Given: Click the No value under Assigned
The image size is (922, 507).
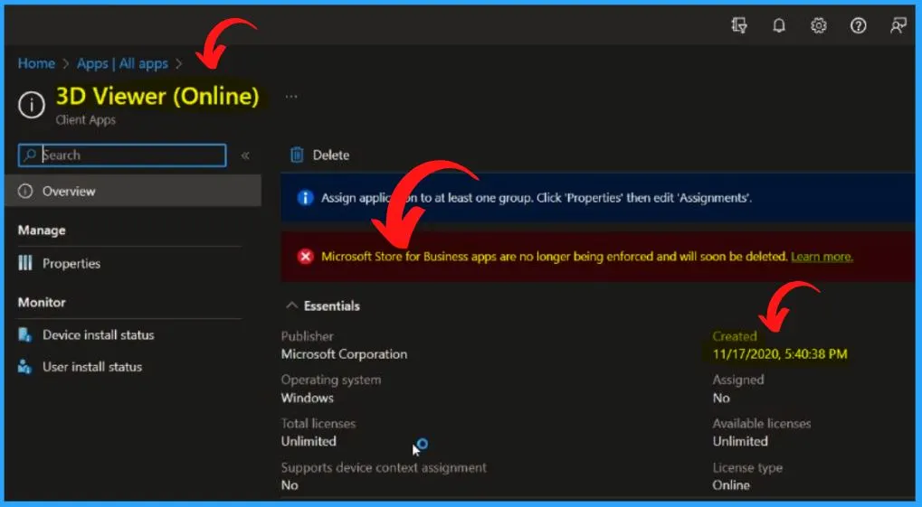Looking at the screenshot, I should coord(721,398).
